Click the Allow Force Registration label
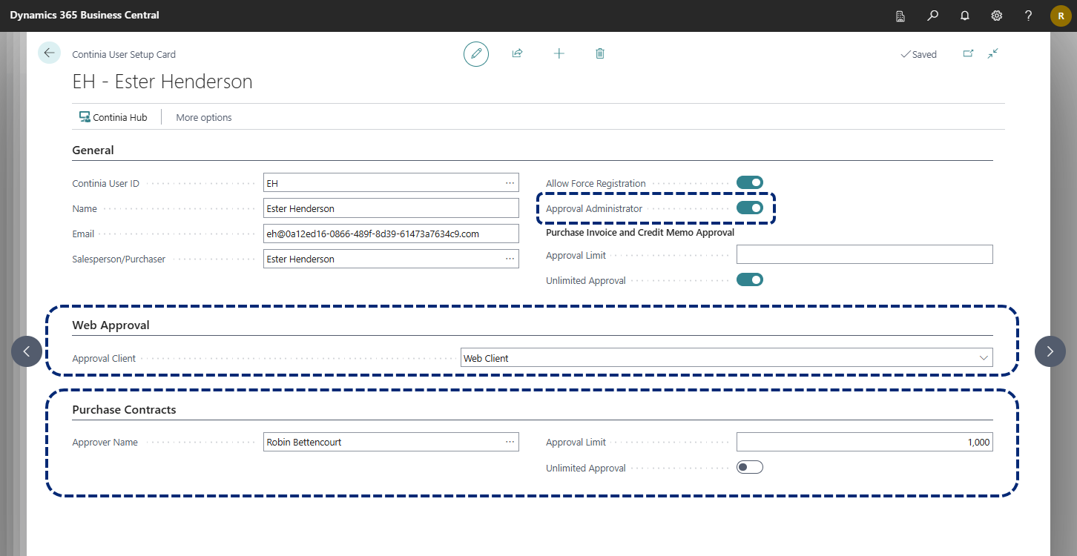 pyautogui.click(x=596, y=183)
